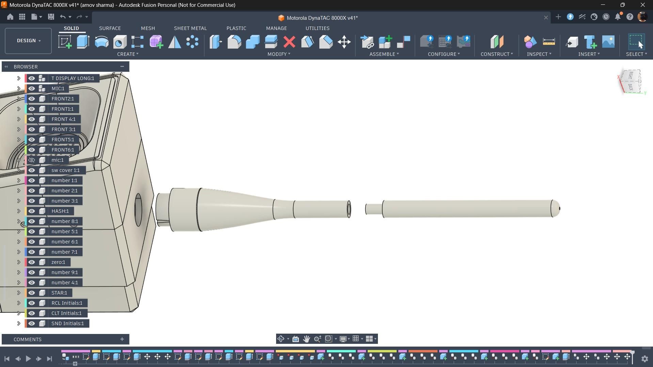653x367 pixels.
Task: Select the Mirror tool icon
Action: point(175,42)
